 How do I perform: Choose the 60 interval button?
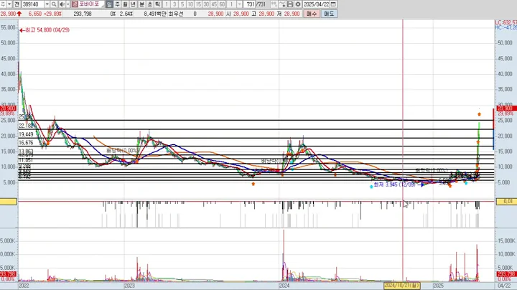click(222, 4)
